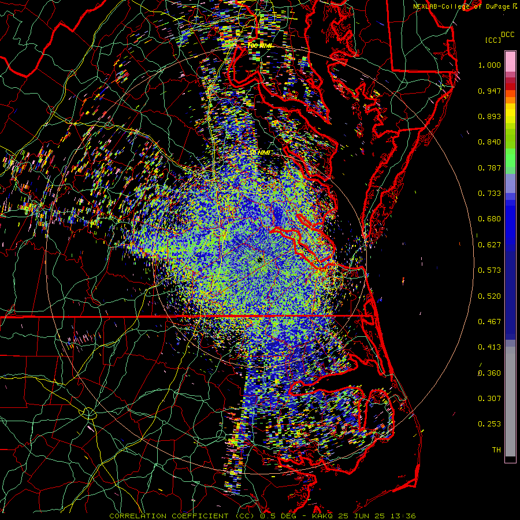Click the 0.893 scale value
520x520 pixels.
click(x=489, y=116)
